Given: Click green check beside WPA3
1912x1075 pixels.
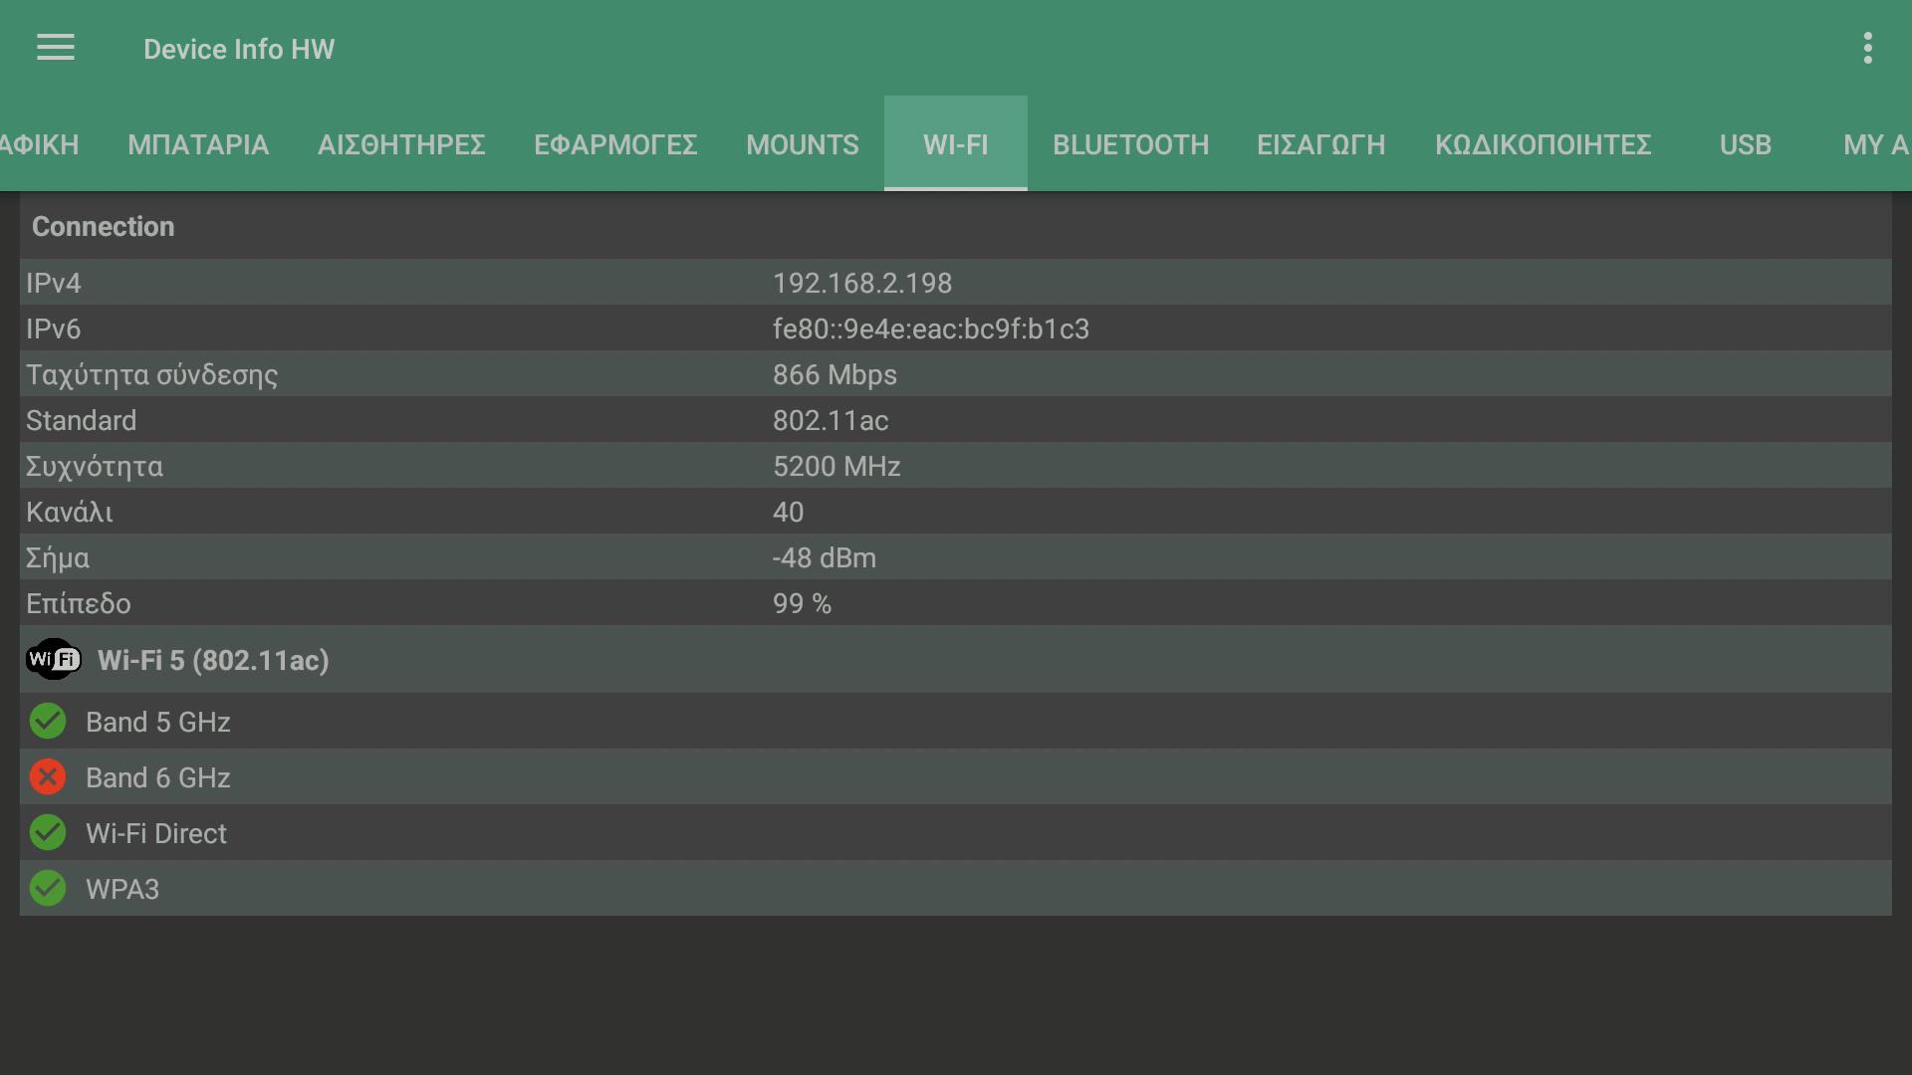Looking at the screenshot, I should [48, 889].
